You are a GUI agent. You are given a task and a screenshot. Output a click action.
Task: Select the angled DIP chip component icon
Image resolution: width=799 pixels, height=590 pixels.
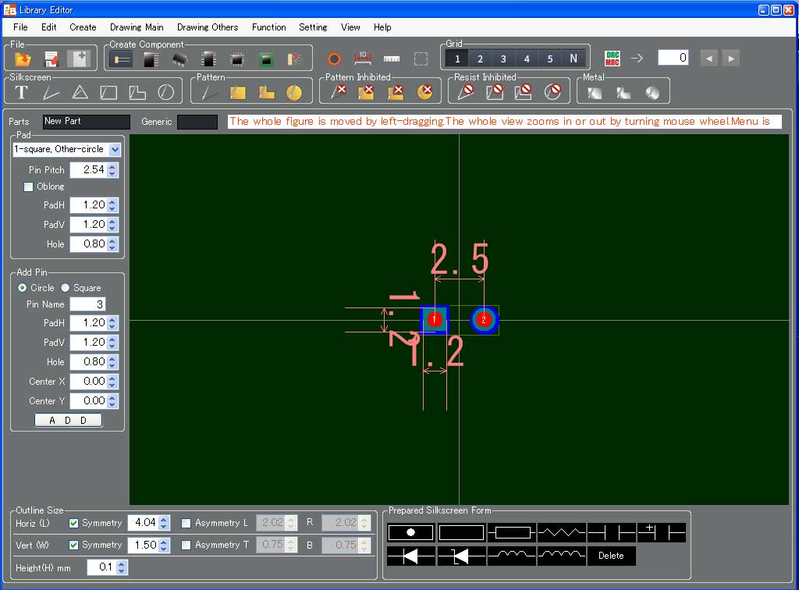click(179, 59)
